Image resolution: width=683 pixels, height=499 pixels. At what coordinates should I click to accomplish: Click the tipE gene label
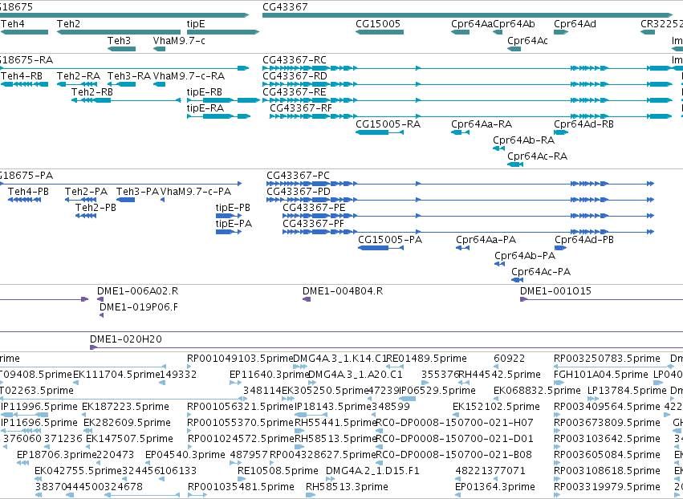coord(196,24)
